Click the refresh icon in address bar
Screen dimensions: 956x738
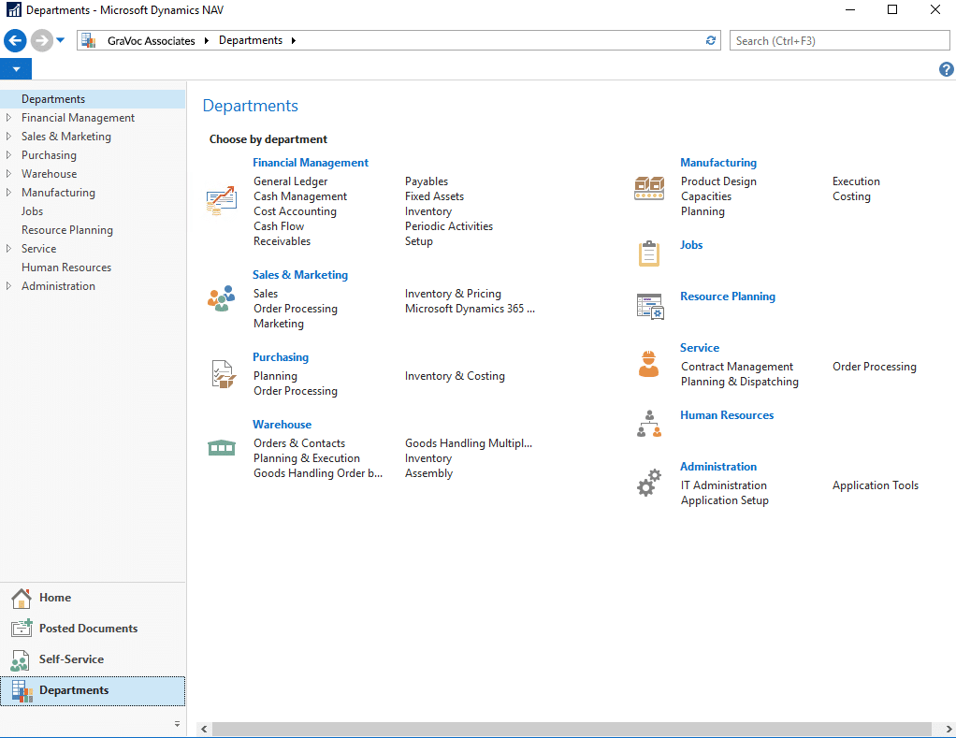click(x=710, y=40)
